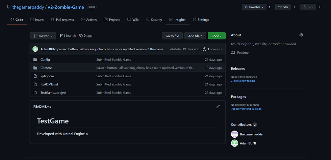Open commit hash 0800689
Image resolution: width=331 pixels, height=160 pixels.
click(x=175, y=49)
